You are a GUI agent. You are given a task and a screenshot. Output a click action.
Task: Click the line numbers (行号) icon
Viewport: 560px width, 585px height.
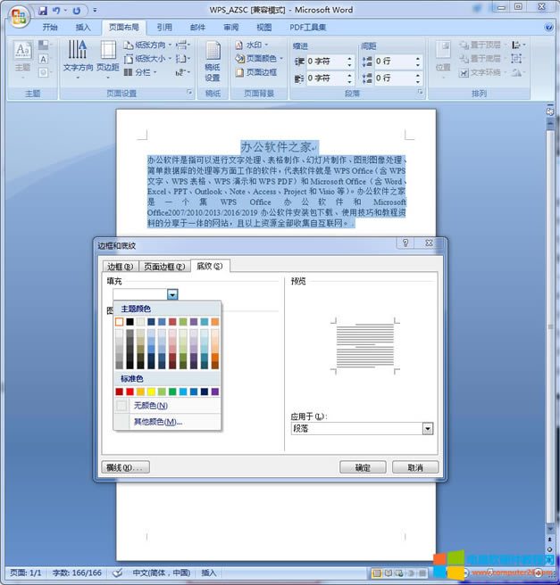point(182,59)
